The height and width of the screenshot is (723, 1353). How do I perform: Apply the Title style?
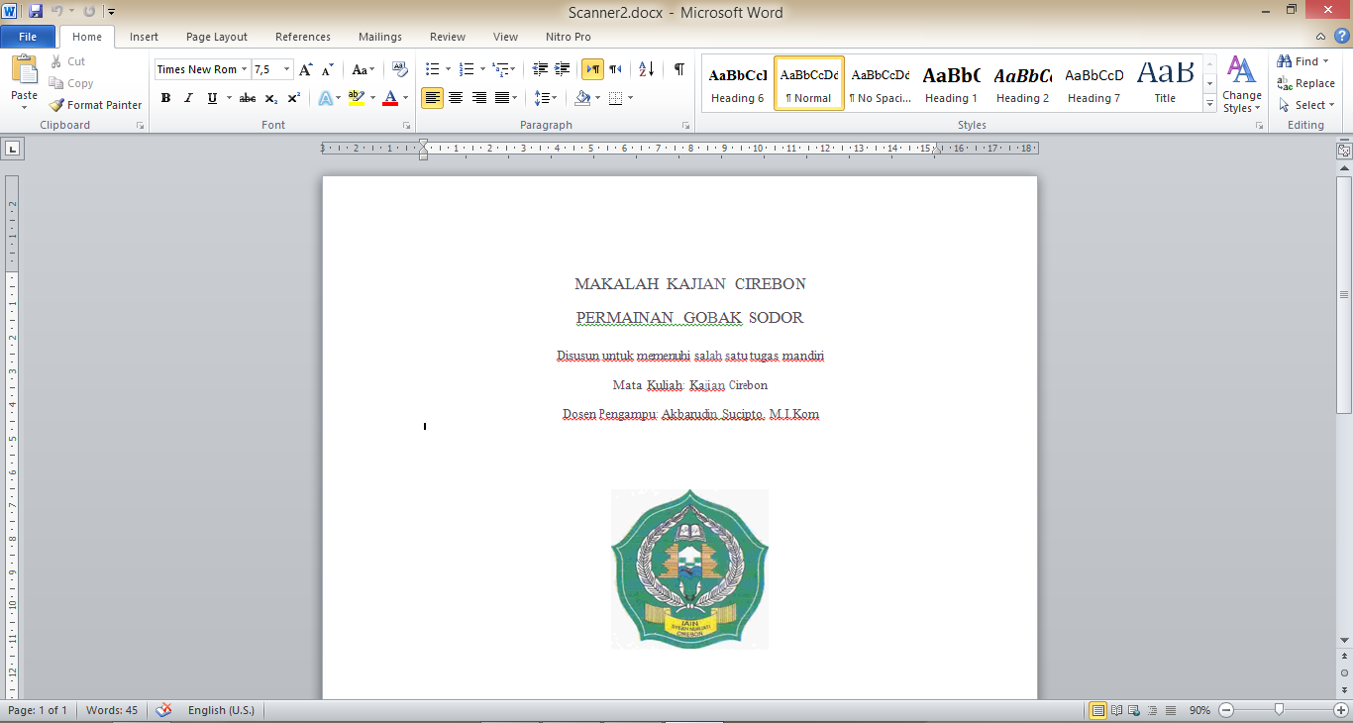coord(1165,84)
